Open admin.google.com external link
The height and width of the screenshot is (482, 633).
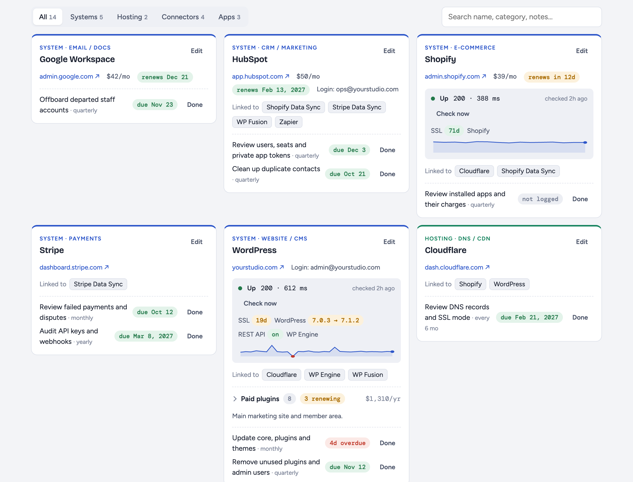[69, 76]
